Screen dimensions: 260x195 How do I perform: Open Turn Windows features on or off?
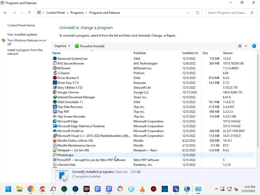tap(27, 42)
